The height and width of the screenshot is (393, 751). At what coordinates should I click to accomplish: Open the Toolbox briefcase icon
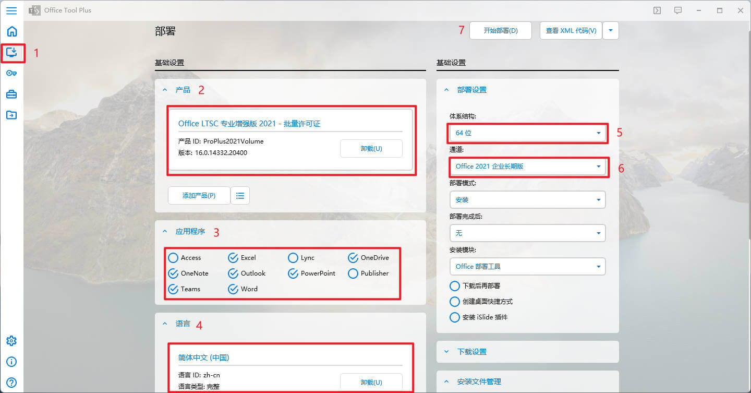coord(11,94)
